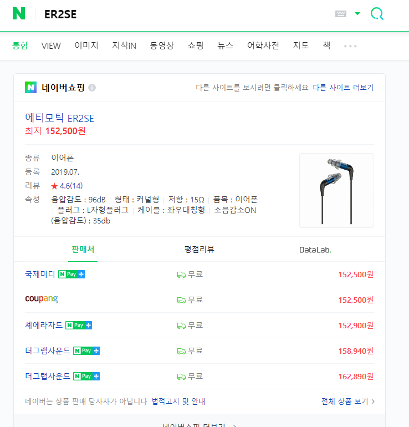The height and width of the screenshot is (427, 409).
Task: Click 다른 사이트 더보기 link
Action: tap(343, 88)
